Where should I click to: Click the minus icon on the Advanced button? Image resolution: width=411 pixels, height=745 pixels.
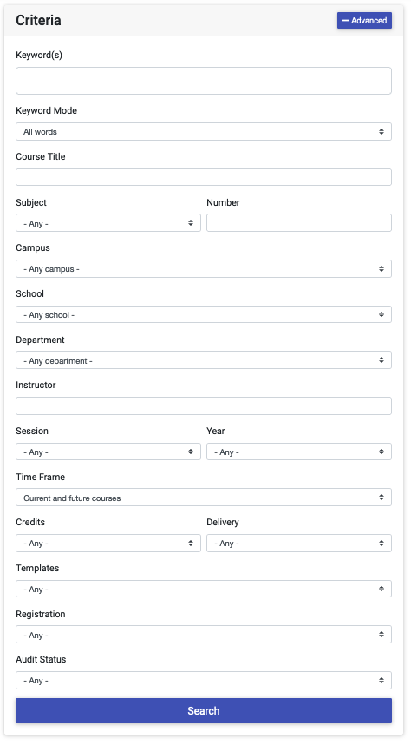coord(345,21)
